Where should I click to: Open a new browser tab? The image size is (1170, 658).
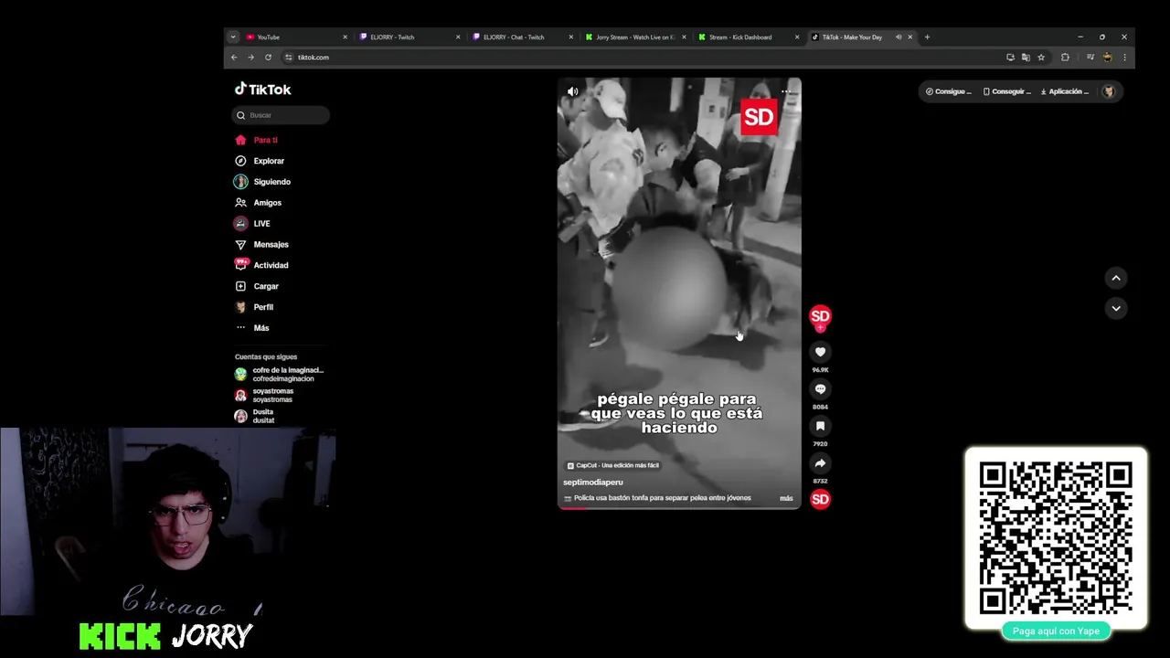click(927, 37)
